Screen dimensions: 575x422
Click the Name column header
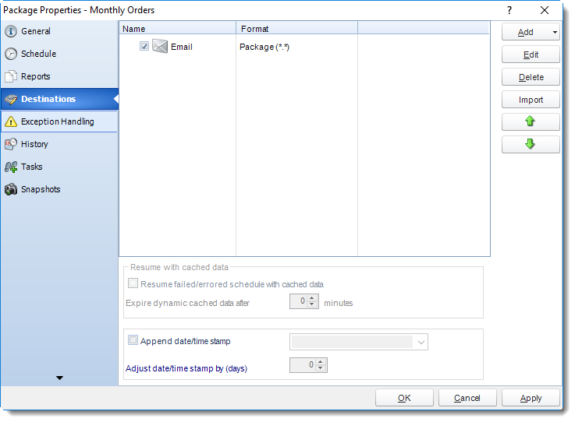[x=177, y=29]
